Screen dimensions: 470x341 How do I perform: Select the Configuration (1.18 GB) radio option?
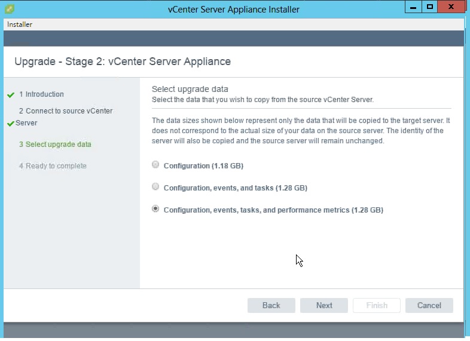[156, 165]
